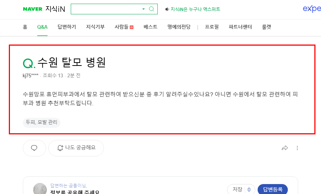Open the 베스트 tab

pyautogui.click(x=150, y=27)
